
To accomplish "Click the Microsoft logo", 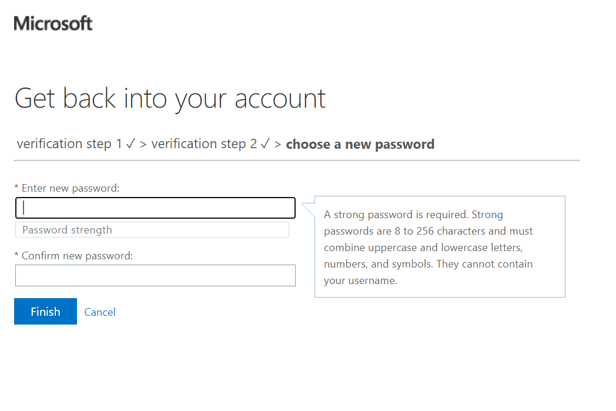I will click(53, 24).
